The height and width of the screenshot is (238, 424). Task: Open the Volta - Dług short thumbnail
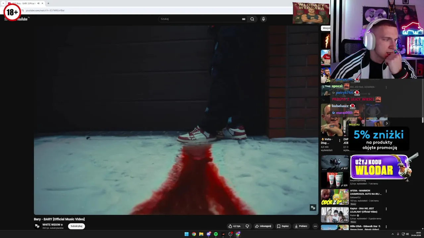tap(332, 120)
